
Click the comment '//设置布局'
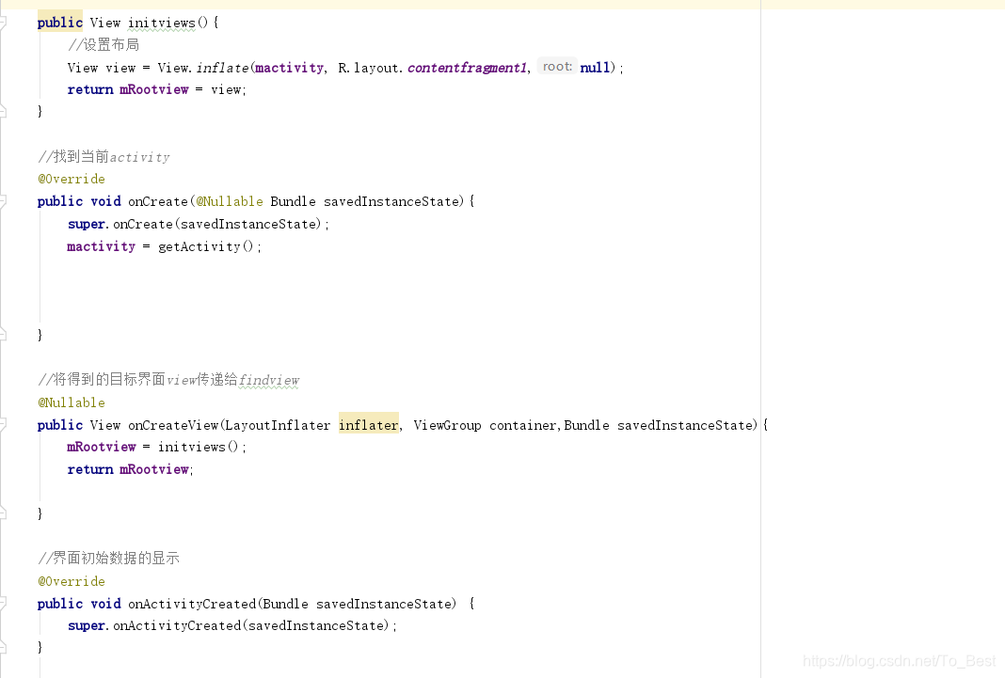click(x=104, y=45)
